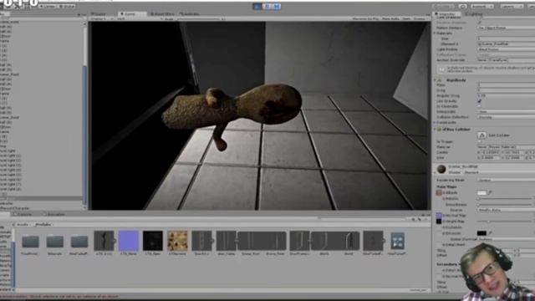Open the Rendering Mode dropdown

click(x=506, y=180)
